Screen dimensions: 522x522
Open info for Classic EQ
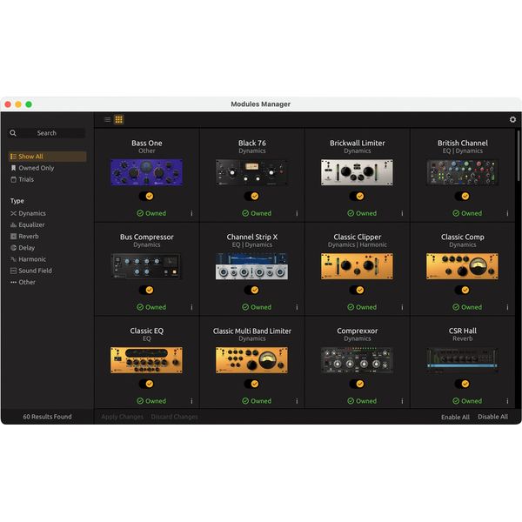click(191, 401)
